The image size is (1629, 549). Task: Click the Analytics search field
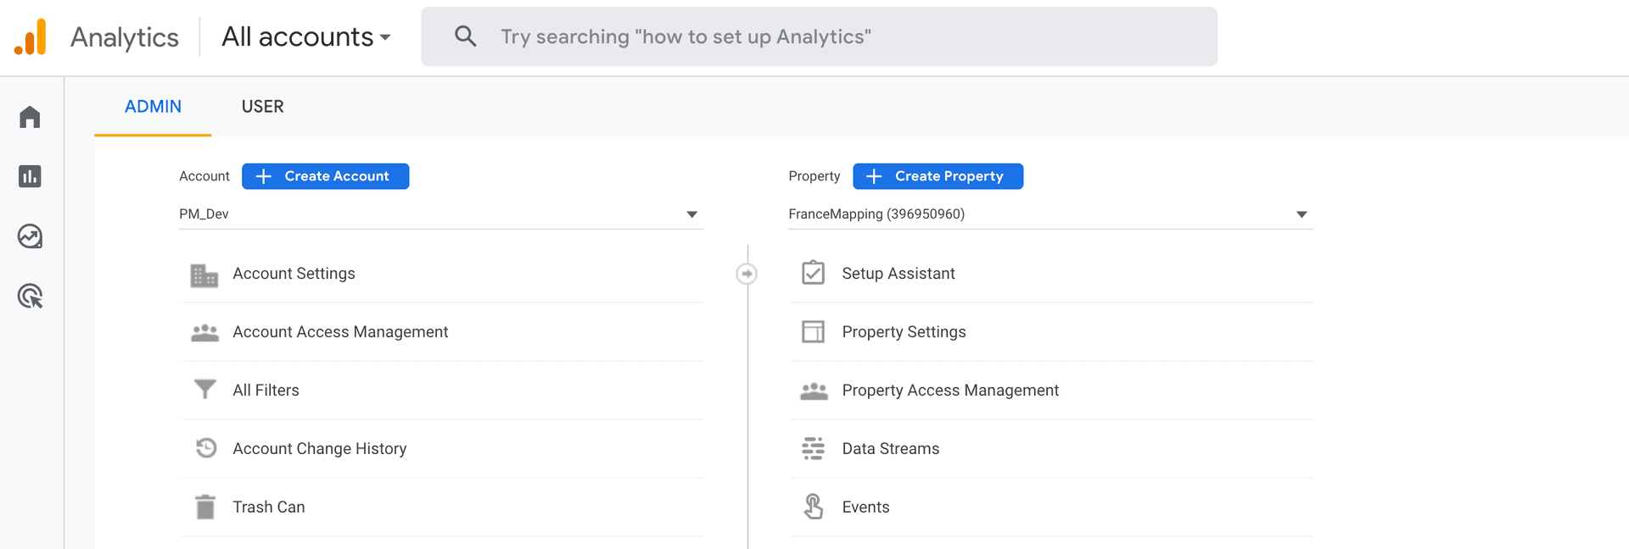[x=819, y=37]
